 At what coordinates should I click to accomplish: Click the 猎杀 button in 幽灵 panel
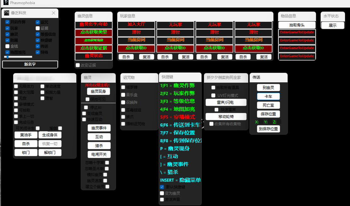(99, 146)
